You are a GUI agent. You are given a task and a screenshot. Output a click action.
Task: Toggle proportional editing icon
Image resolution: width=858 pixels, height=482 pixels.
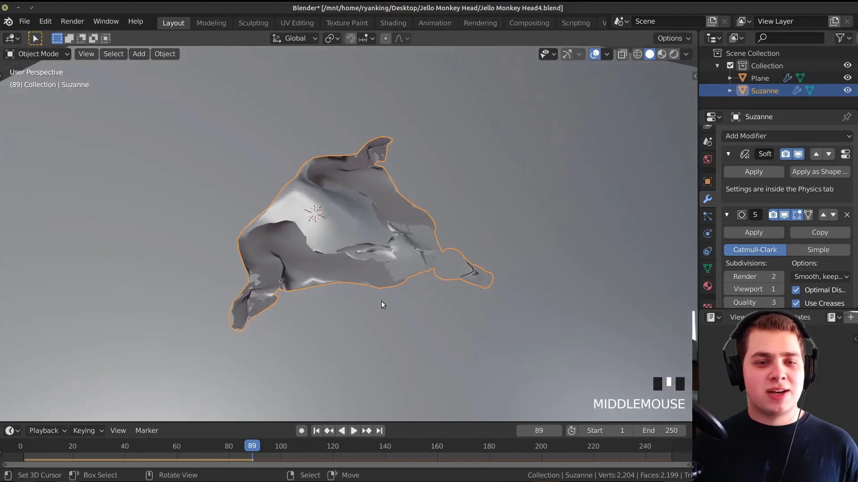(385, 38)
